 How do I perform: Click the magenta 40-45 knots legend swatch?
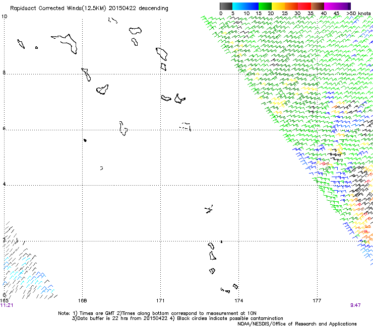(x=331, y=6)
